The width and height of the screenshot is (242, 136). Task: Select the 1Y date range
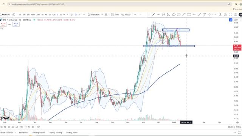coord(25,127)
